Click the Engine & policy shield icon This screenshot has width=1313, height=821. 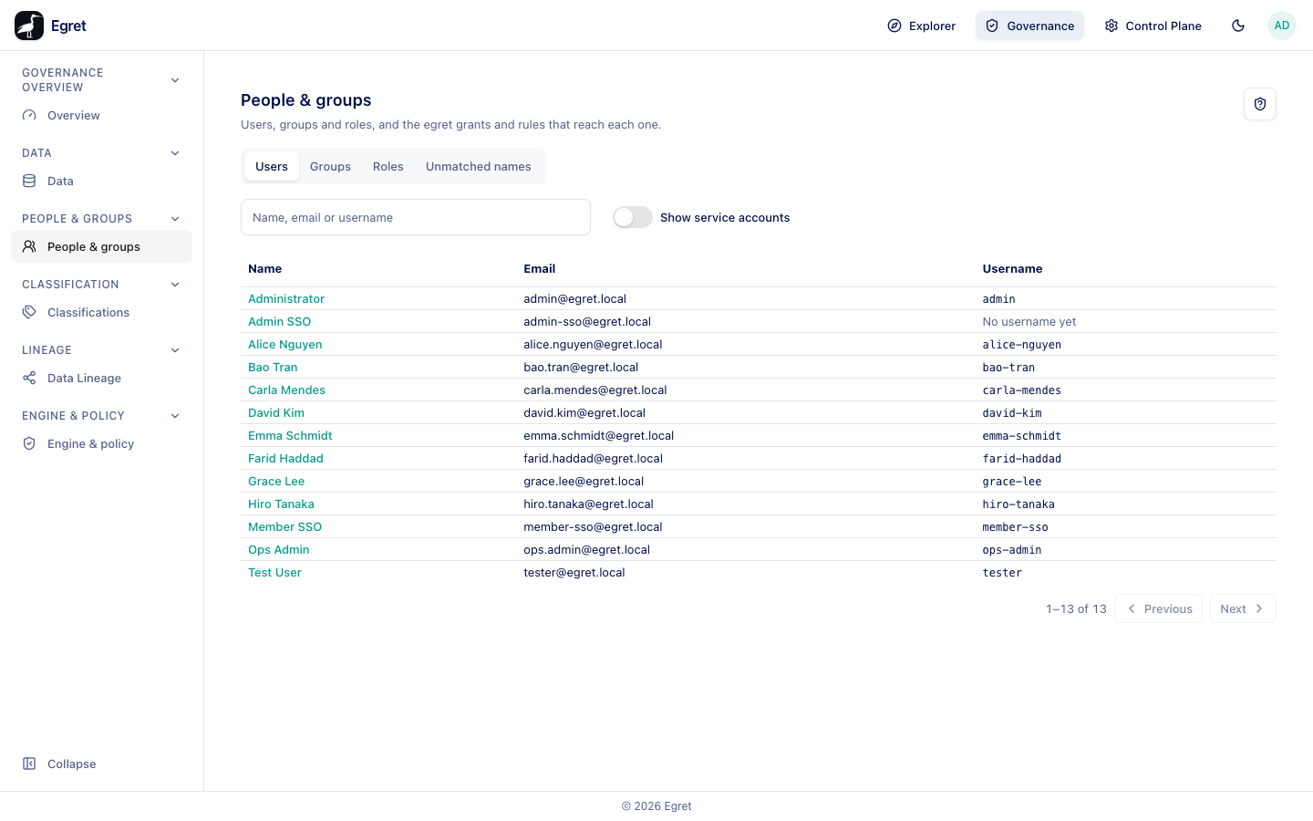tap(29, 444)
